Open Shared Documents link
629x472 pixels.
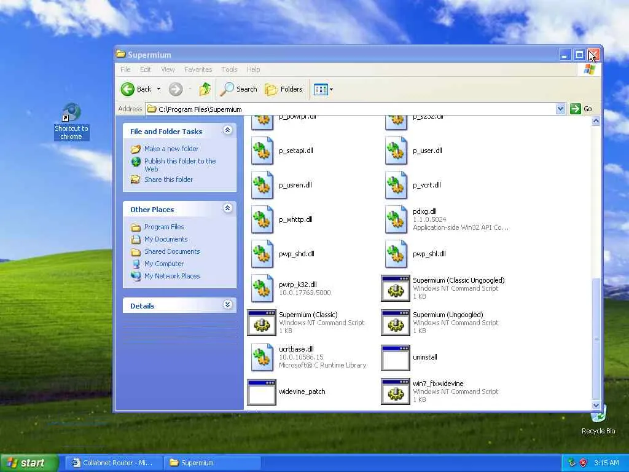tap(172, 251)
